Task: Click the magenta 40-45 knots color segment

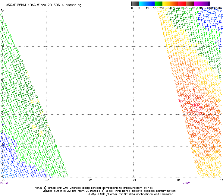Action: (198, 4)
